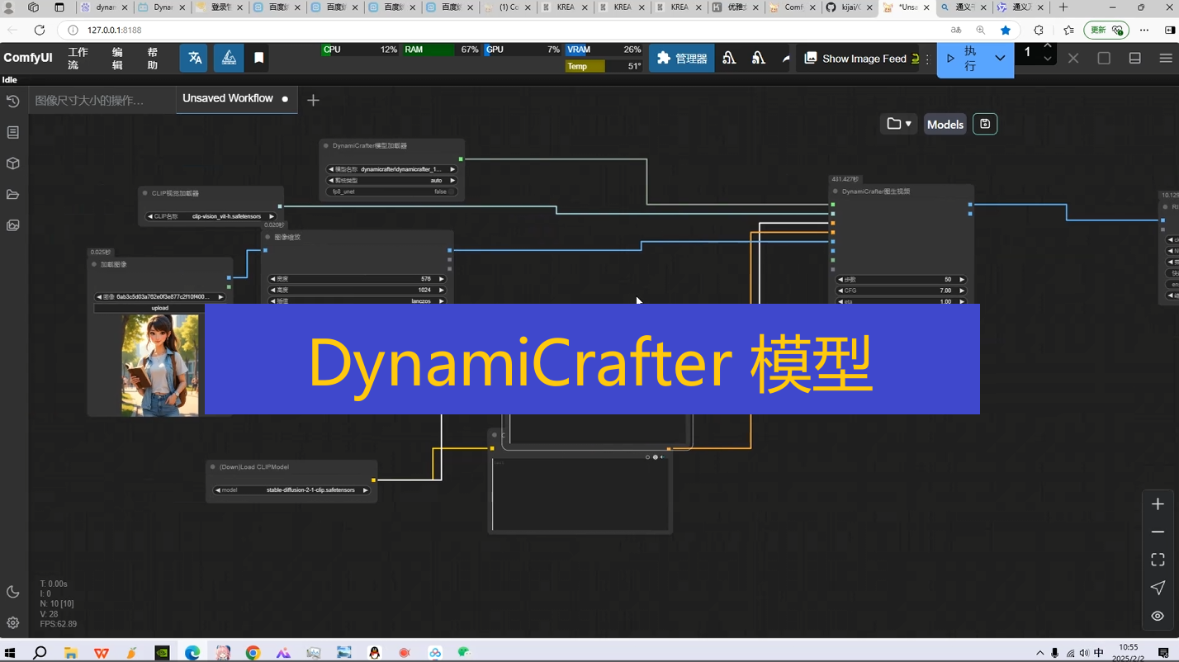This screenshot has width=1179, height=662.
Task: Open the workflows folder sidebar icon
Action: pos(13,195)
